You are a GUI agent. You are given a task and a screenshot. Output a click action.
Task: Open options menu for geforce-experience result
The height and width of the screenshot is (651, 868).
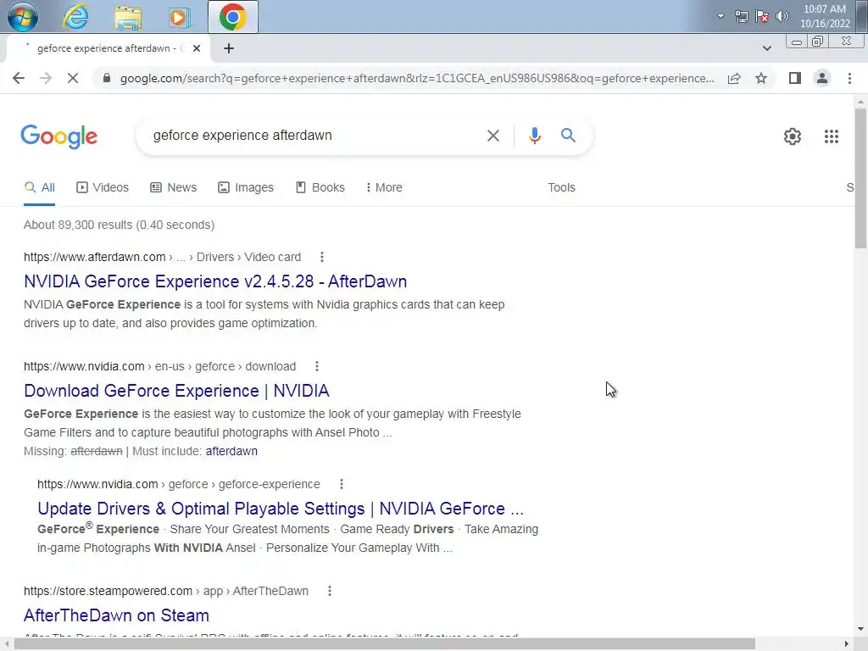click(341, 484)
